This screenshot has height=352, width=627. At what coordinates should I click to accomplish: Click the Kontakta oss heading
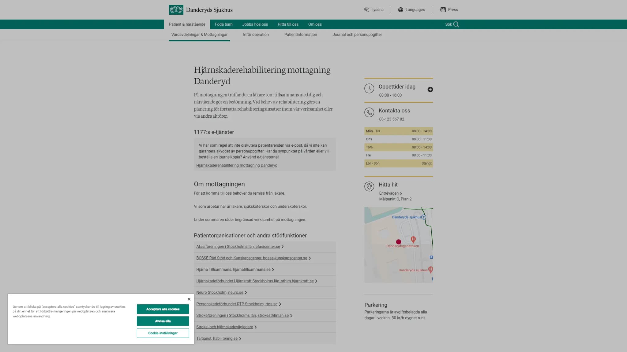point(394,111)
